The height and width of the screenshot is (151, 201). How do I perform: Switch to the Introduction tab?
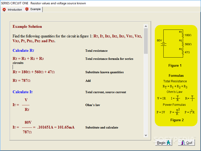point(12,10)
